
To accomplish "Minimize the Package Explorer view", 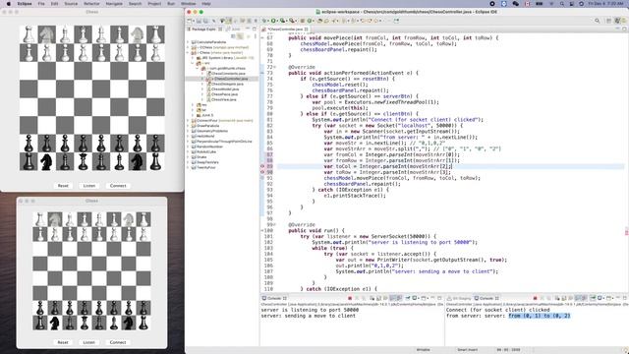I will click(248, 29).
